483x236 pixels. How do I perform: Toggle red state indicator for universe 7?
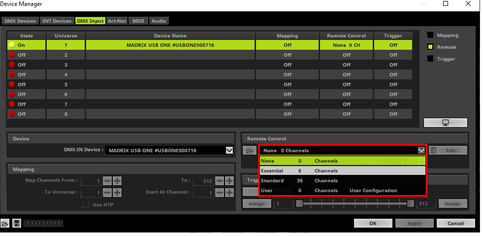[x=12, y=104]
